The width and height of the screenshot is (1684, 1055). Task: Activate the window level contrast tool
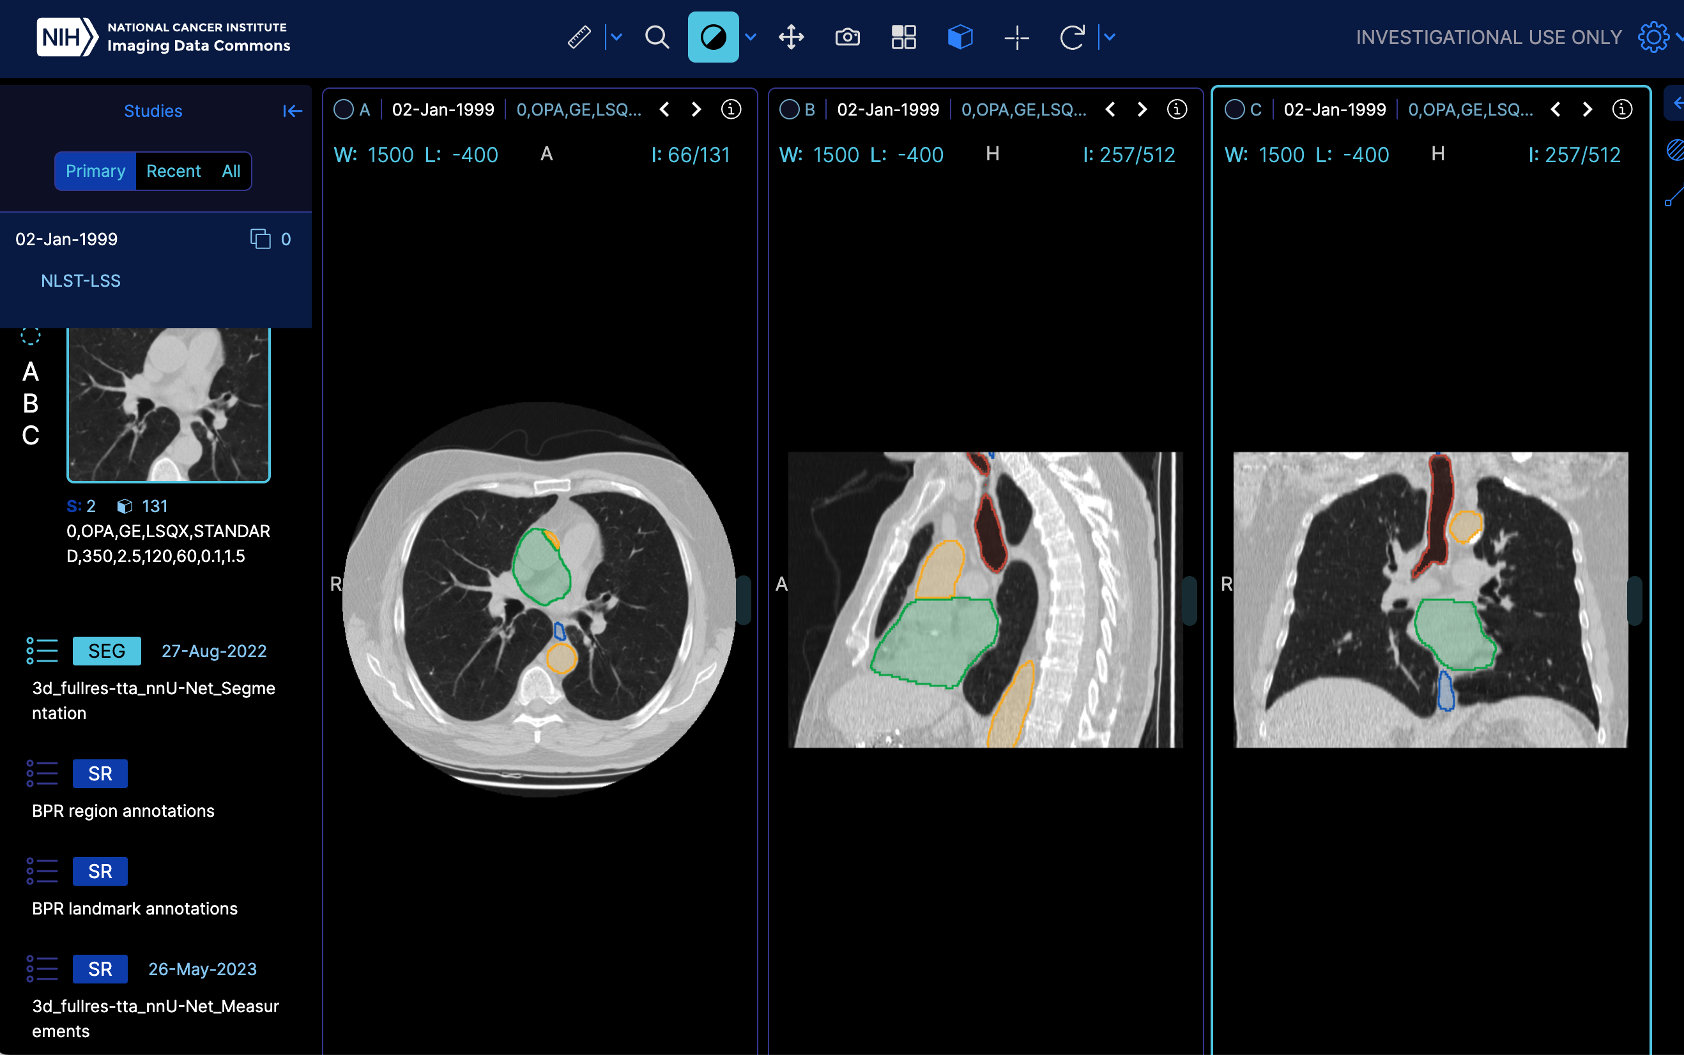click(x=712, y=37)
